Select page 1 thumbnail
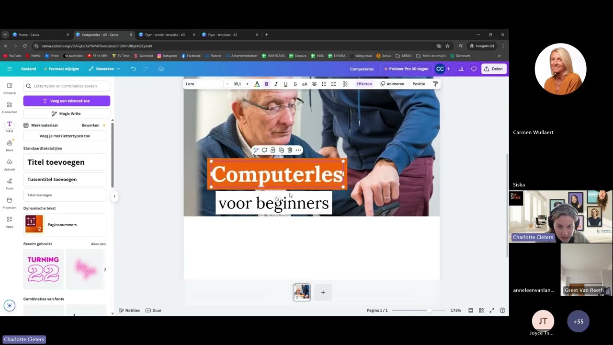 click(x=302, y=292)
